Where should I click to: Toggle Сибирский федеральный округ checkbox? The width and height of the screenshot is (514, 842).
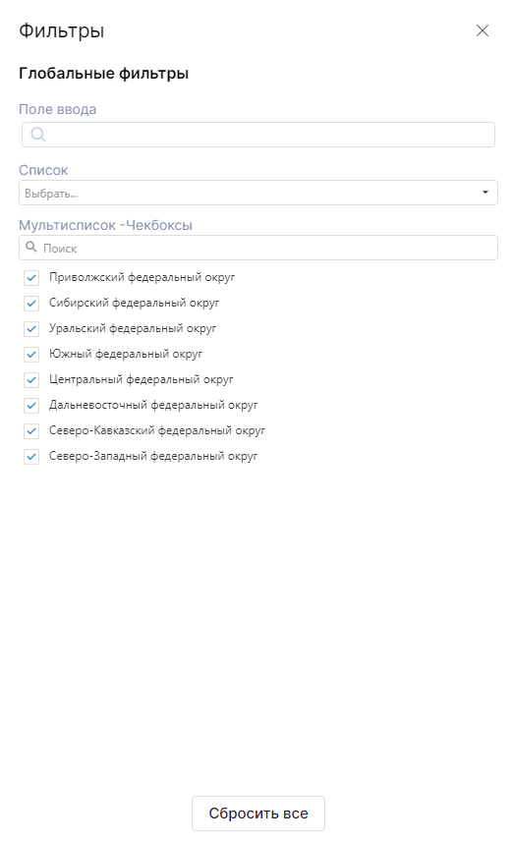(x=31, y=304)
